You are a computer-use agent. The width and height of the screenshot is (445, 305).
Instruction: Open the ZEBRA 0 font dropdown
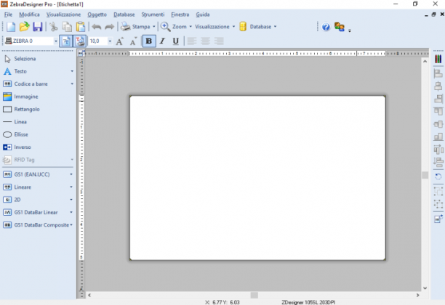click(x=55, y=41)
